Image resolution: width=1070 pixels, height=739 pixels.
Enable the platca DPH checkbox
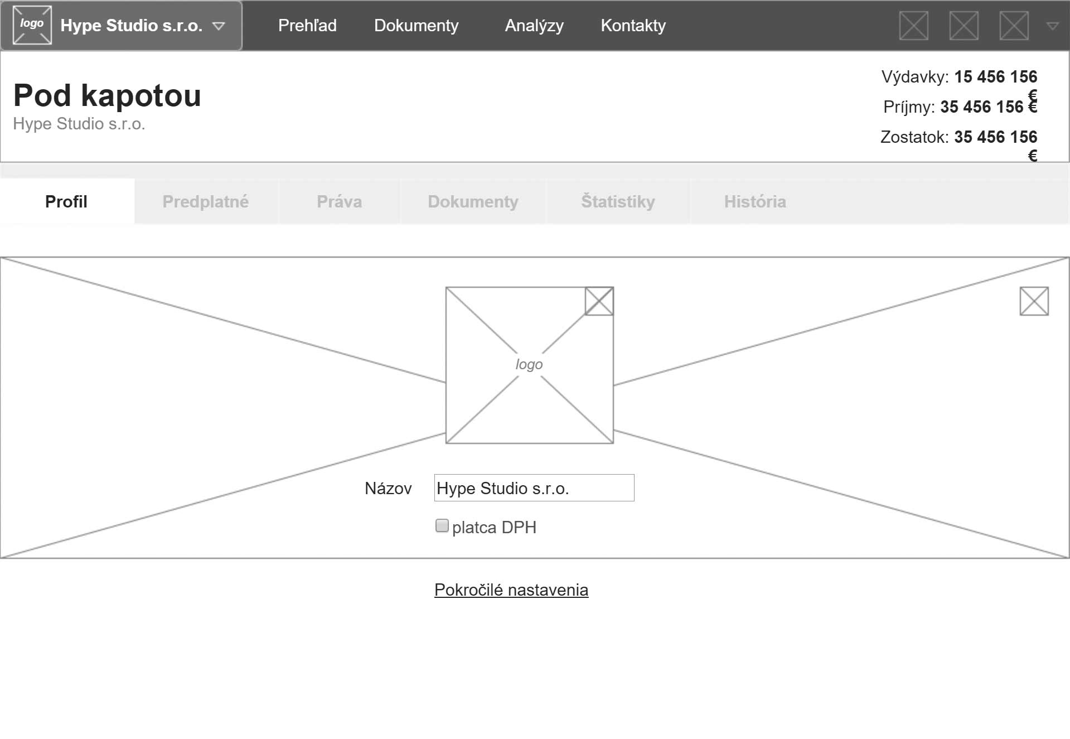pos(442,526)
